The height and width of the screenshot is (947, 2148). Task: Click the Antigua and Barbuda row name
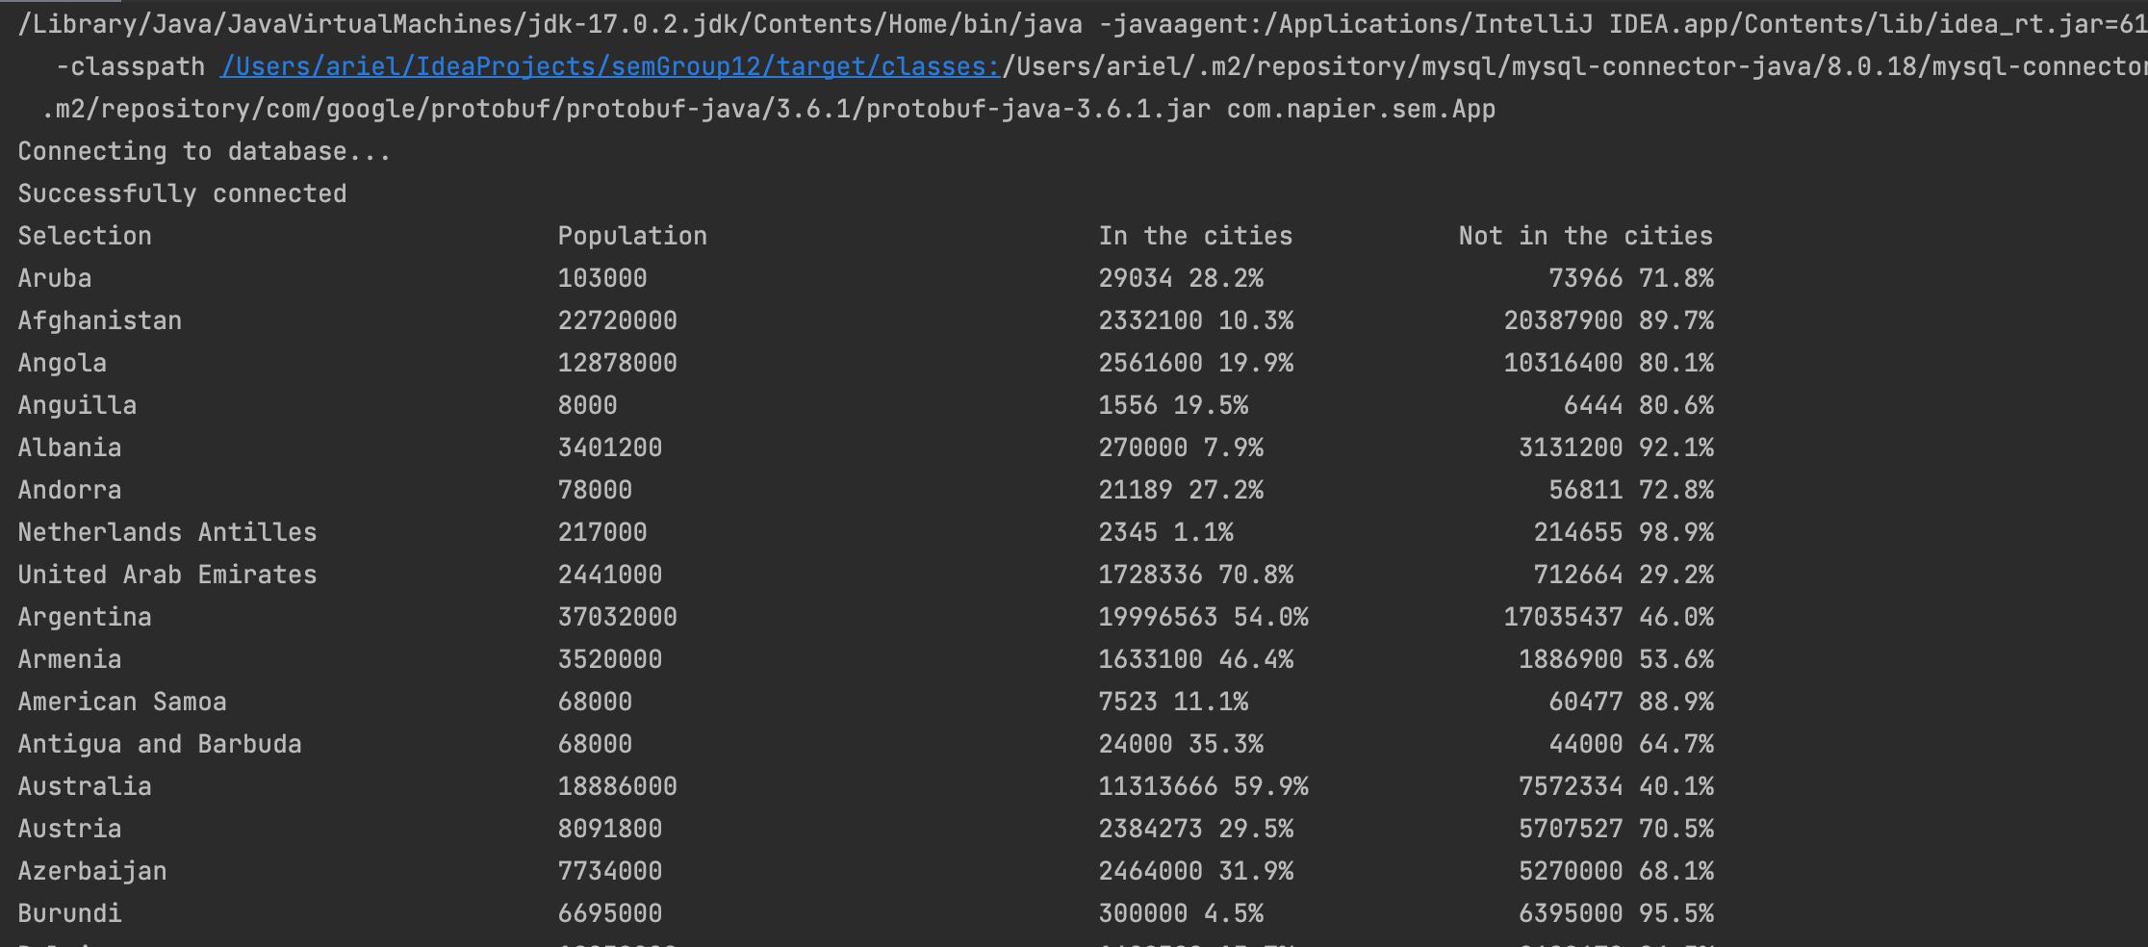pyautogui.click(x=160, y=744)
